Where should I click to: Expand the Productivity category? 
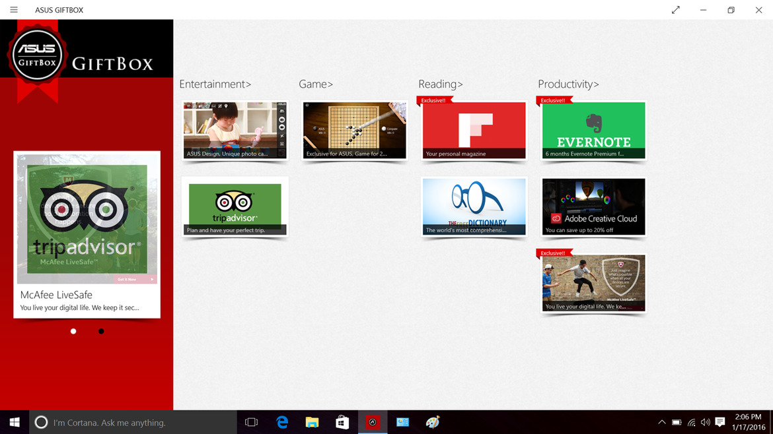click(x=568, y=84)
